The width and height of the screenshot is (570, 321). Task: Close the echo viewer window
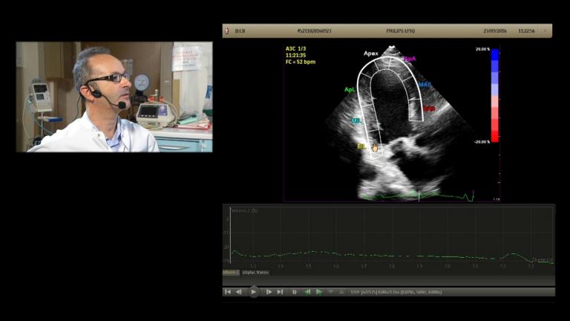546,30
